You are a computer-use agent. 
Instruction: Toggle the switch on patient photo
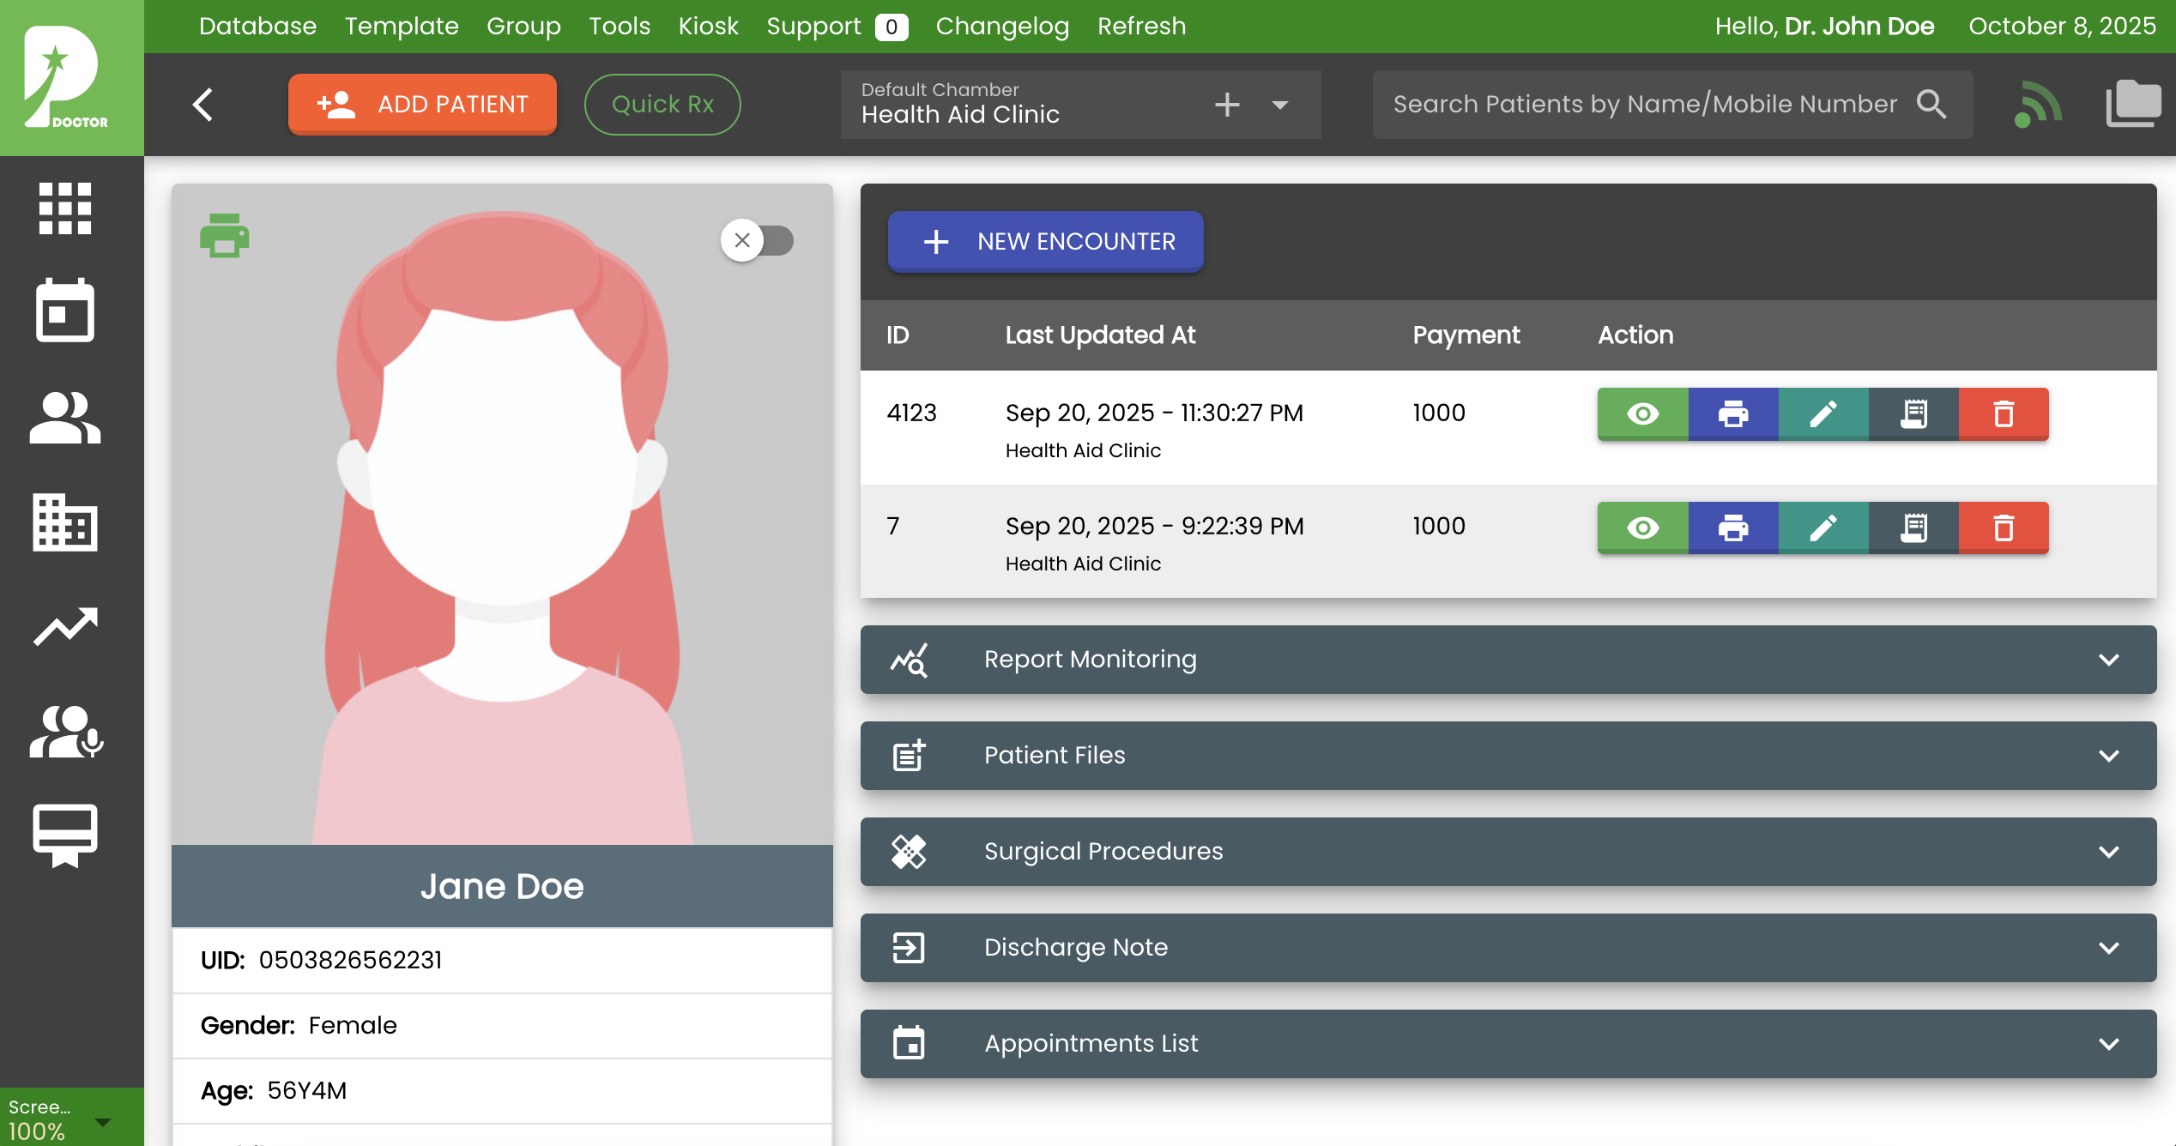(757, 240)
